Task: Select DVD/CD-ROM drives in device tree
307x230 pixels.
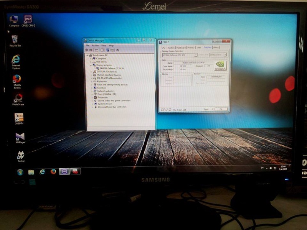Action: [107, 72]
